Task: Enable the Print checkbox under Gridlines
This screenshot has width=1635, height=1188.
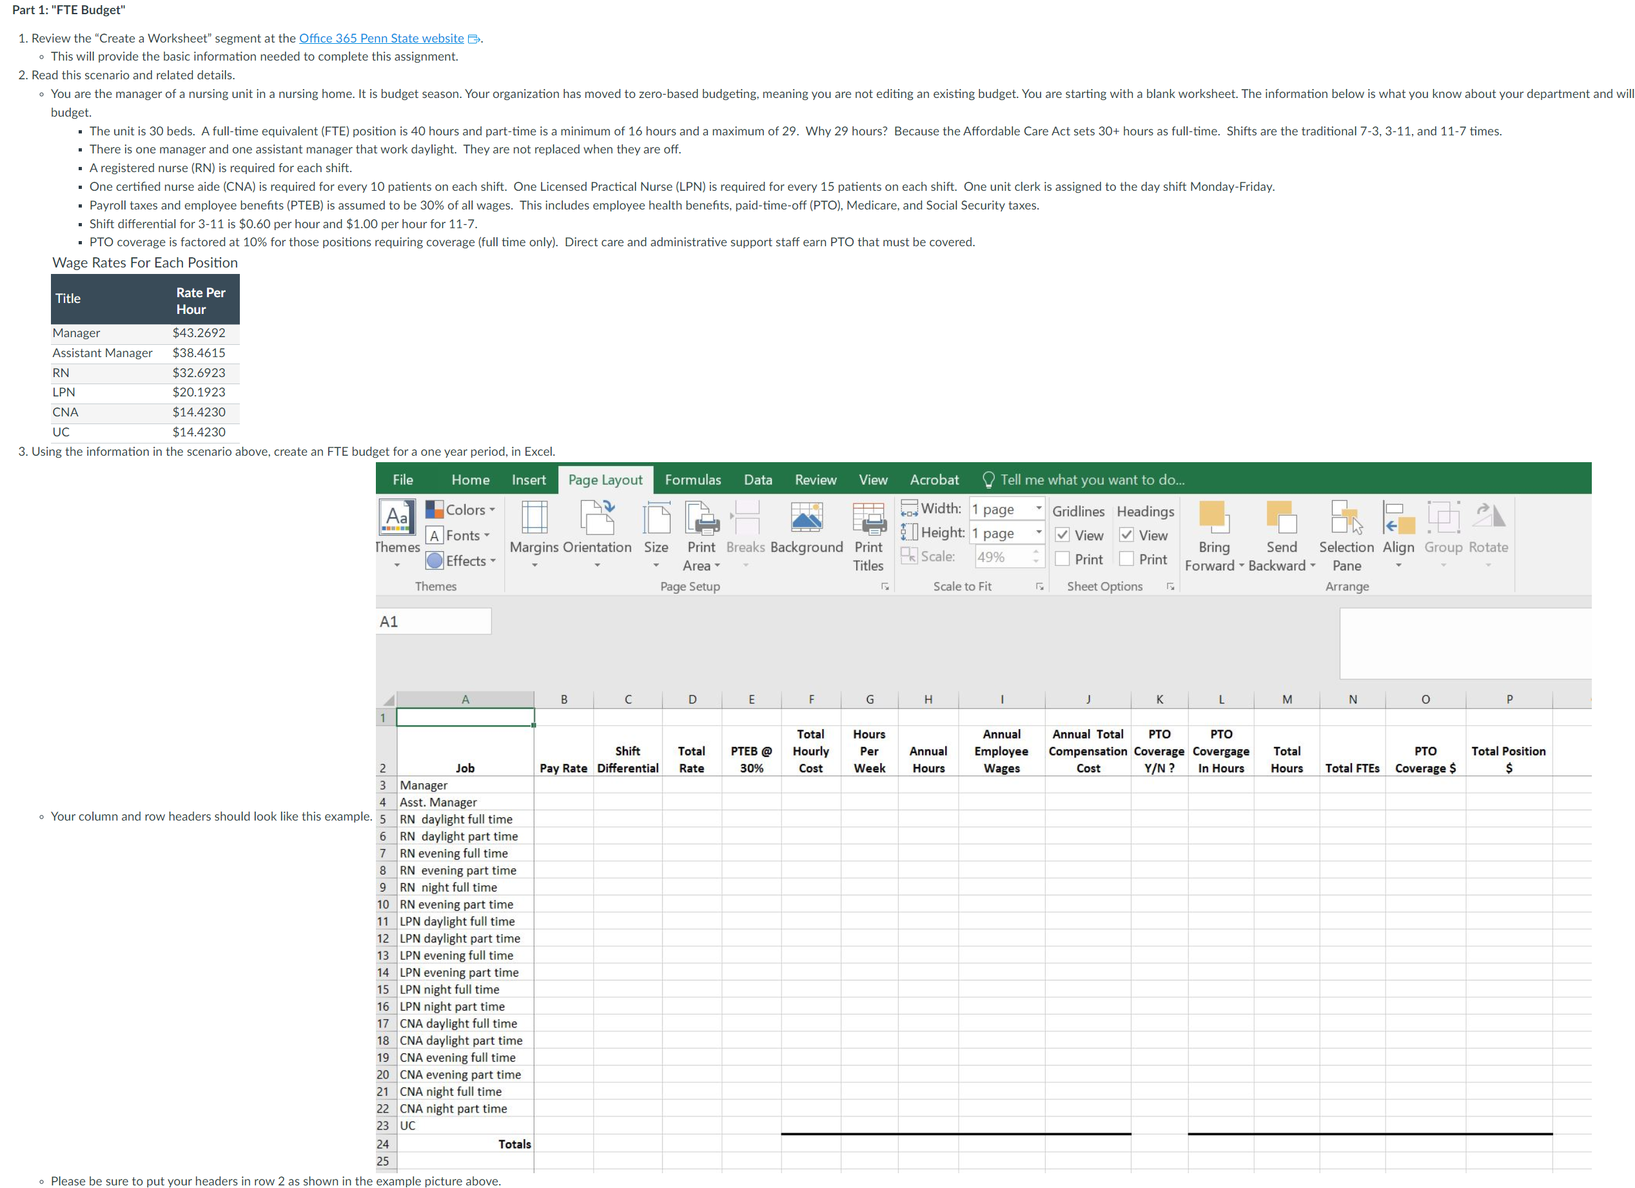Action: (1063, 559)
